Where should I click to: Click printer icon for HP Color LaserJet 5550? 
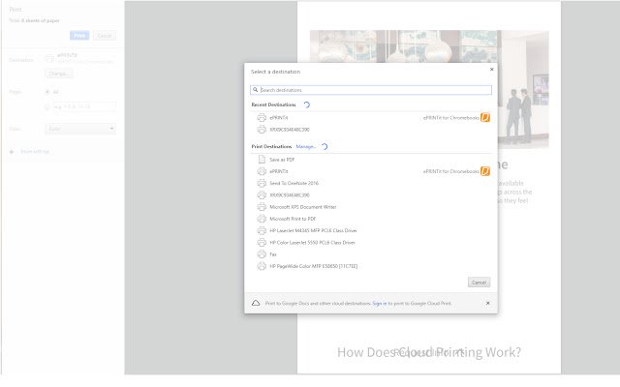tap(262, 243)
